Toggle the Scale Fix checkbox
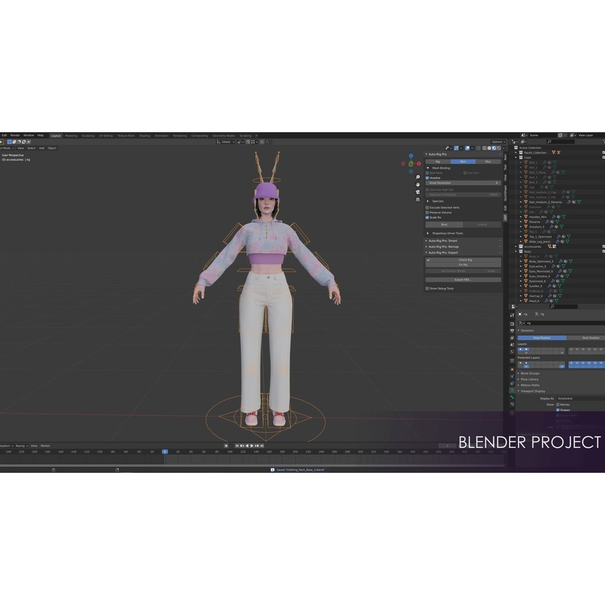 pyautogui.click(x=427, y=217)
